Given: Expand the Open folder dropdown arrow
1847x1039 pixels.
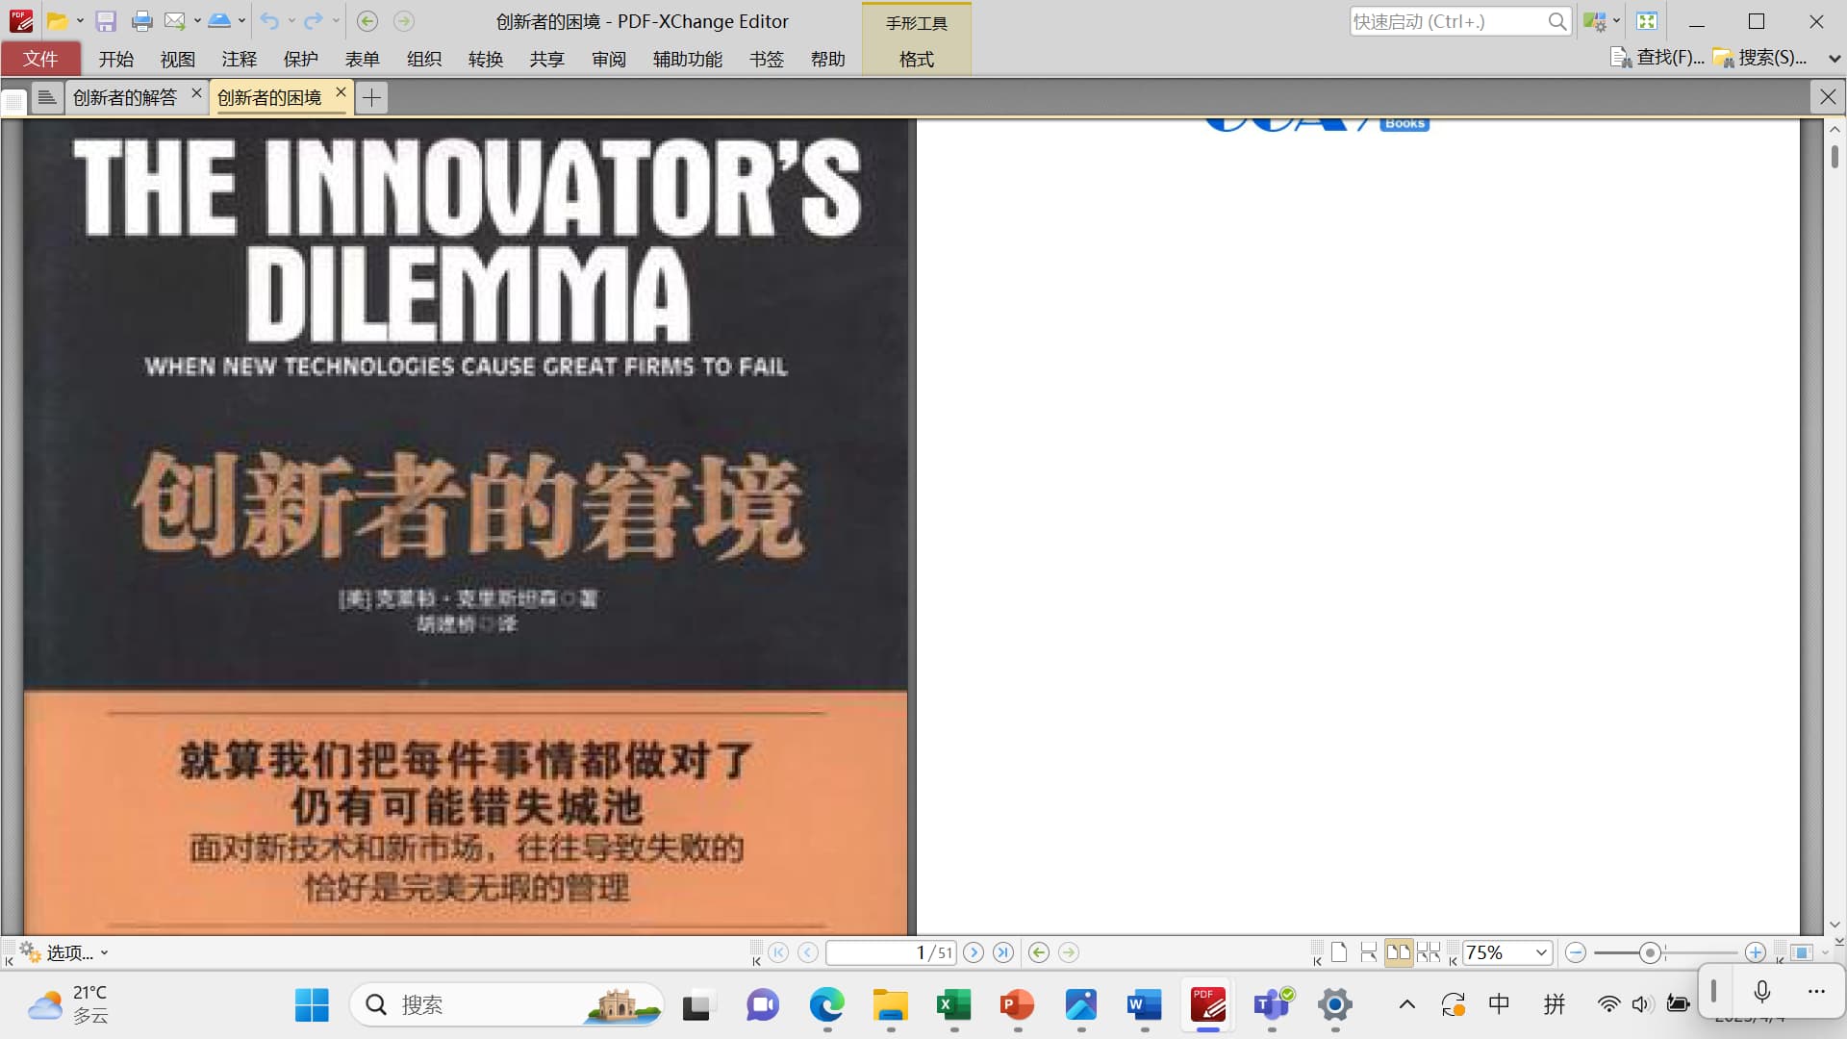Looking at the screenshot, I should click(x=80, y=21).
